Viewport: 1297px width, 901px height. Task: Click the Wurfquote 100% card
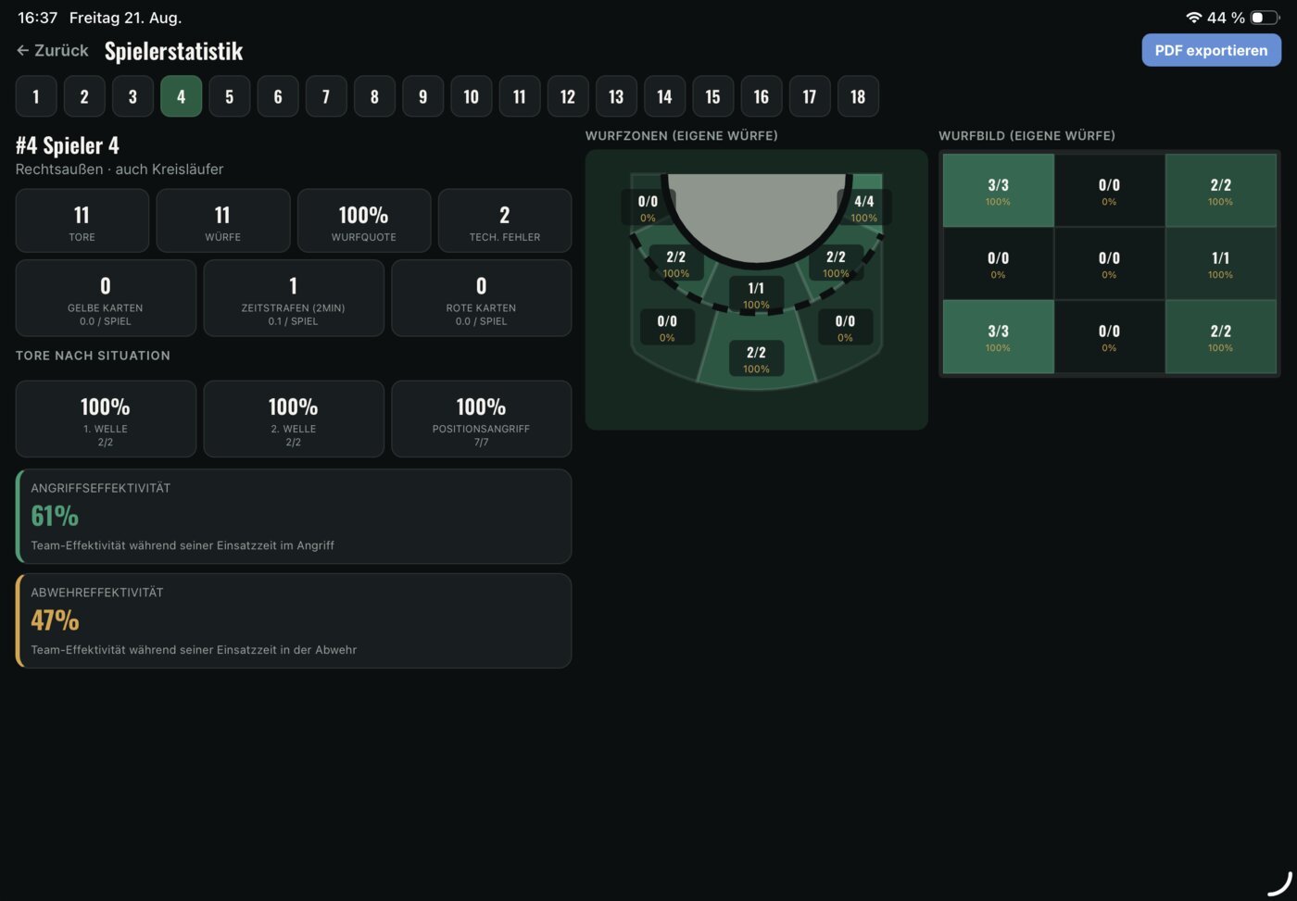click(364, 220)
